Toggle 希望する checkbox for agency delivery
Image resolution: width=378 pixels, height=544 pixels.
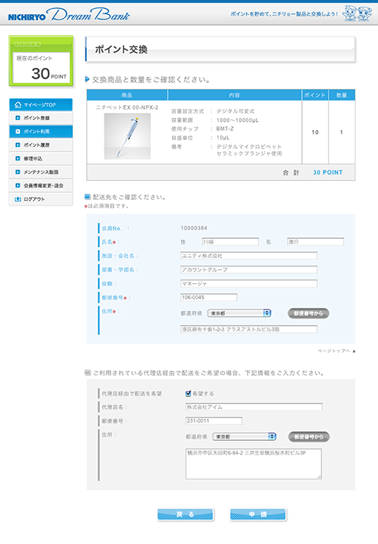point(188,394)
